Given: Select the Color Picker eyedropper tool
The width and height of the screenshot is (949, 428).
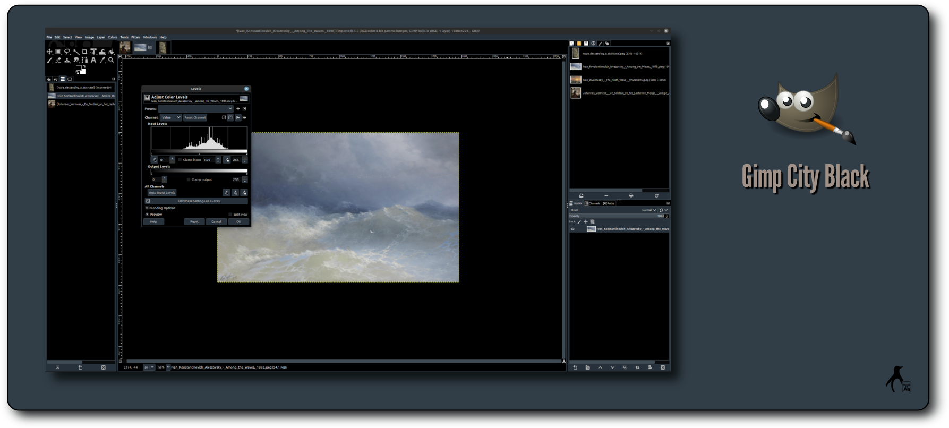Looking at the screenshot, I should (x=102, y=60).
